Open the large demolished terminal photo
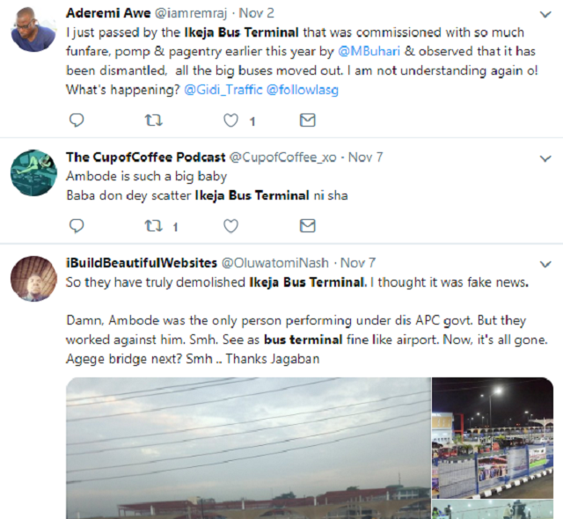Screen dimensions: 563x519 click(x=247, y=449)
